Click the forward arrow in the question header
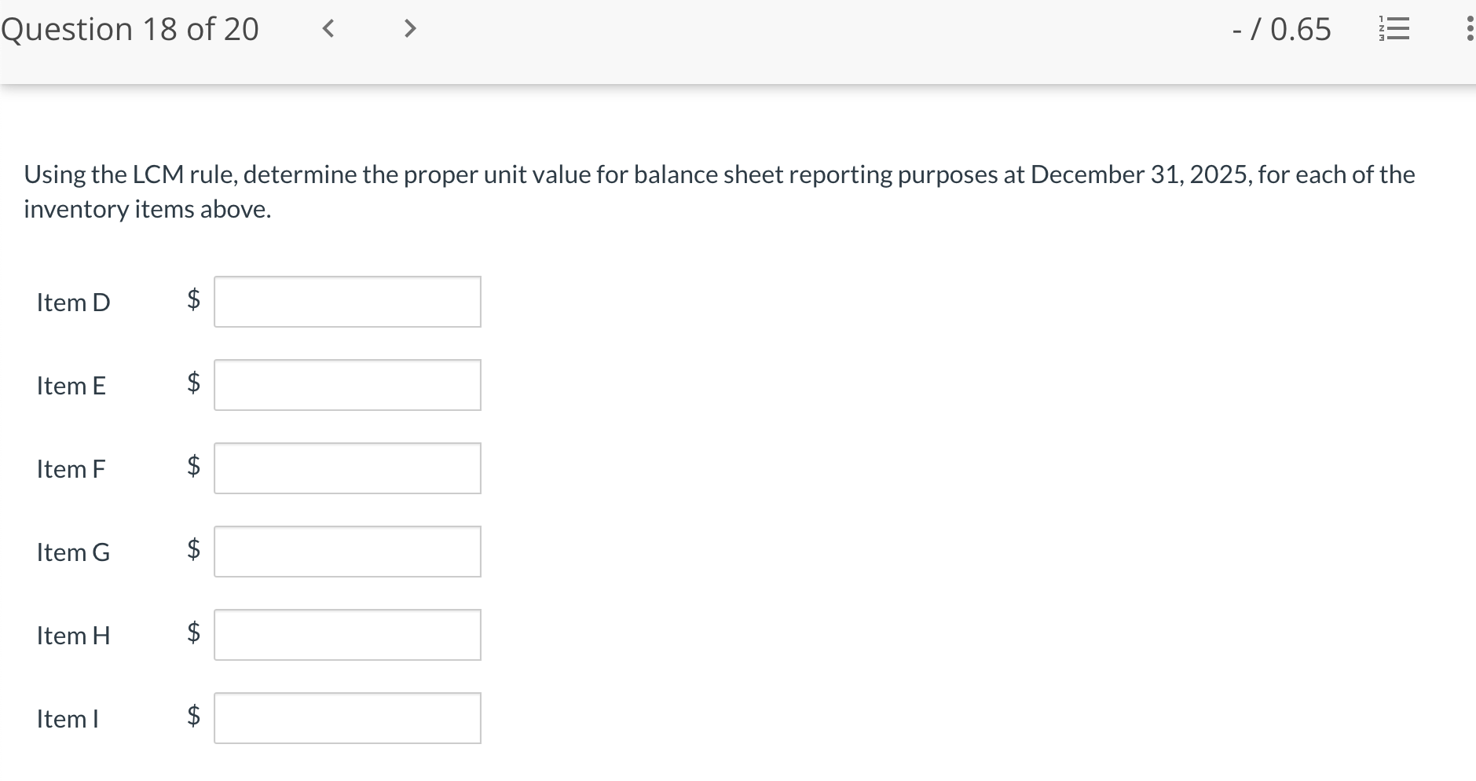The image size is (1476, 781). pos(409,29)
